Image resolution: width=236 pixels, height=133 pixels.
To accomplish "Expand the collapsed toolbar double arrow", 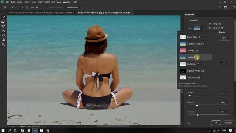I will (1, 11).
